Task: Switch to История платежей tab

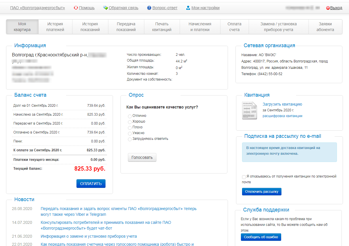Action: [x=55, y=27]
